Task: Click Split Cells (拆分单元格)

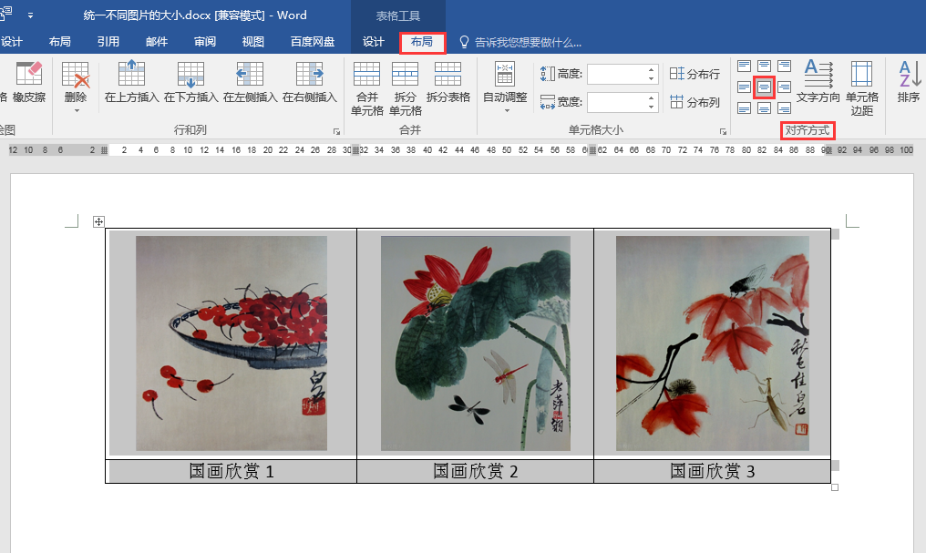Action: point(405,88)
